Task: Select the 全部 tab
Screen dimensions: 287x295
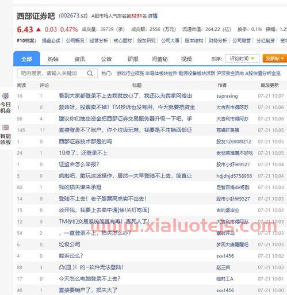Action: [x=26, y=59]
